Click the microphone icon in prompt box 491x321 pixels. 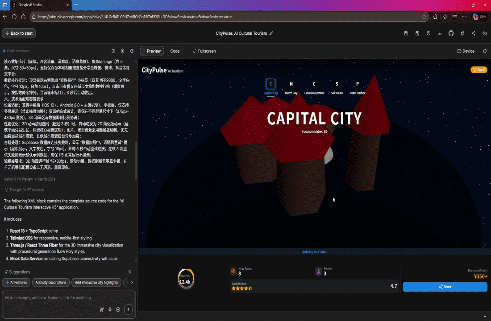click(x=110, y=309)
